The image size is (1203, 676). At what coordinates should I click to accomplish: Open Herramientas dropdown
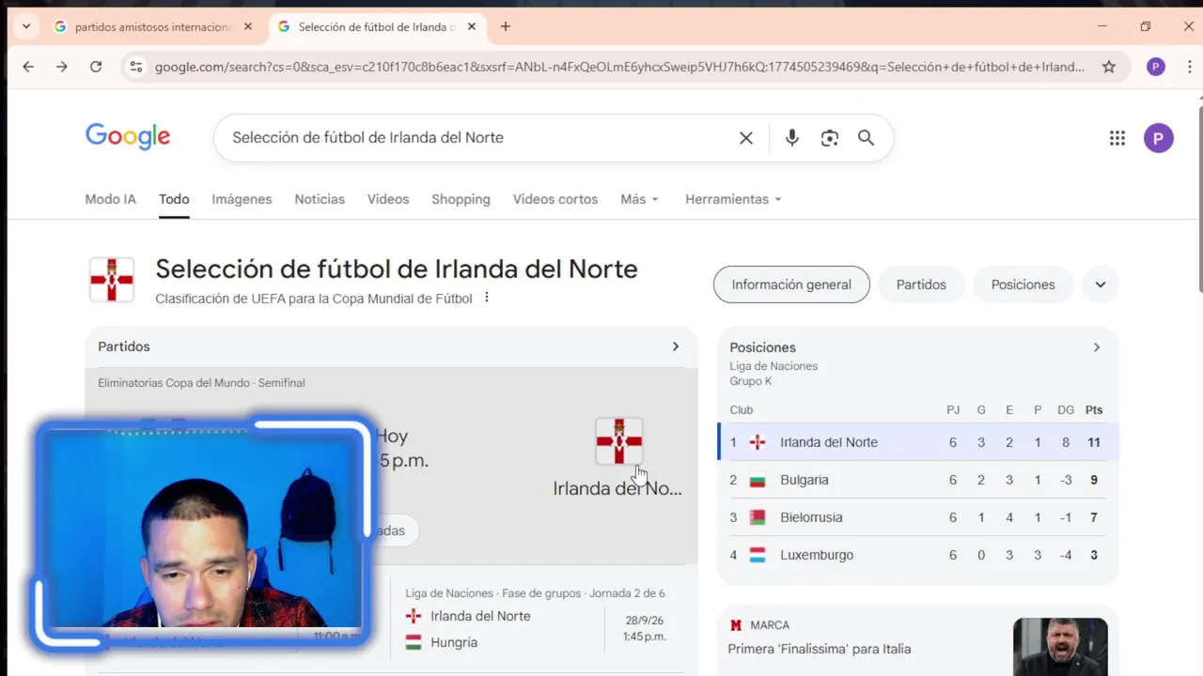[x=734, y=199]
